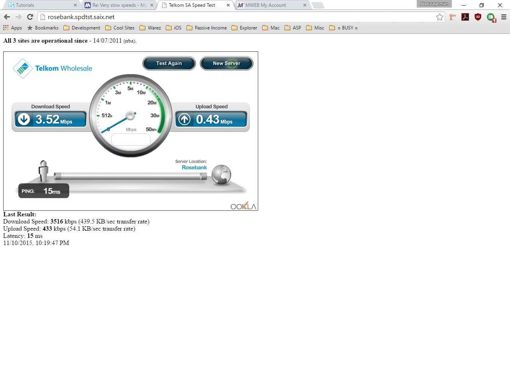Screen dimensions: 510x392
Task: Click the PING 15ms readout
Action: pyautogui.click(x=43, y=191)
